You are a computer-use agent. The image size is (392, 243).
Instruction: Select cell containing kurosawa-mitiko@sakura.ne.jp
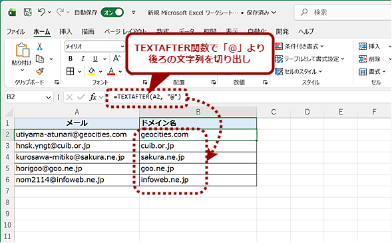[77, 157]
